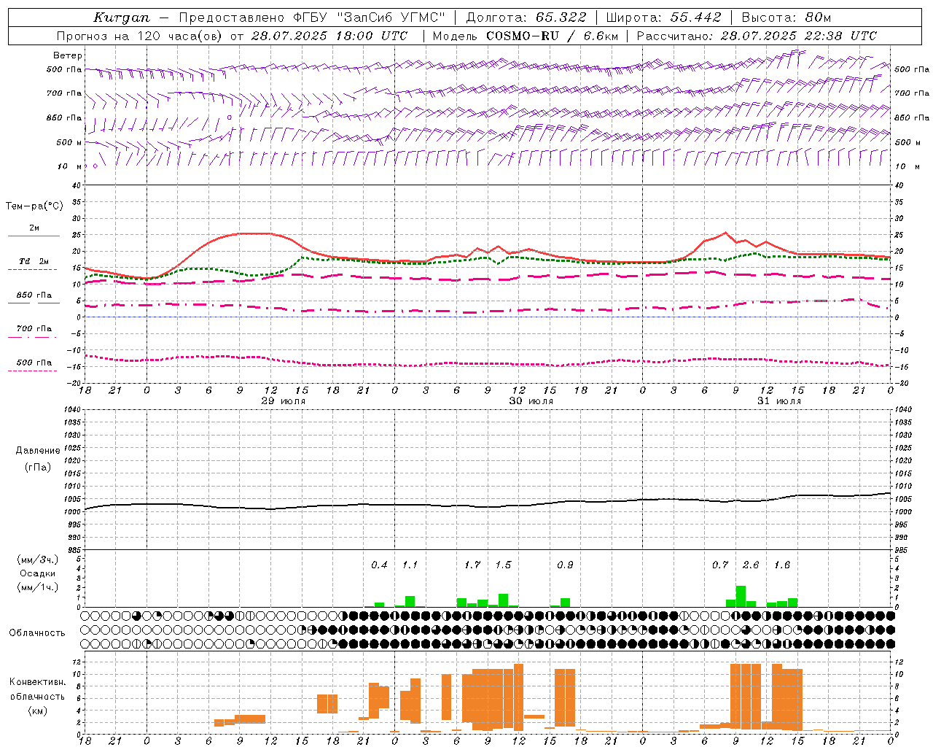This screenshot has width=933, height=747.
Task: Click the "Осадки" precipitation label
Action: click(x=37, y=573)
